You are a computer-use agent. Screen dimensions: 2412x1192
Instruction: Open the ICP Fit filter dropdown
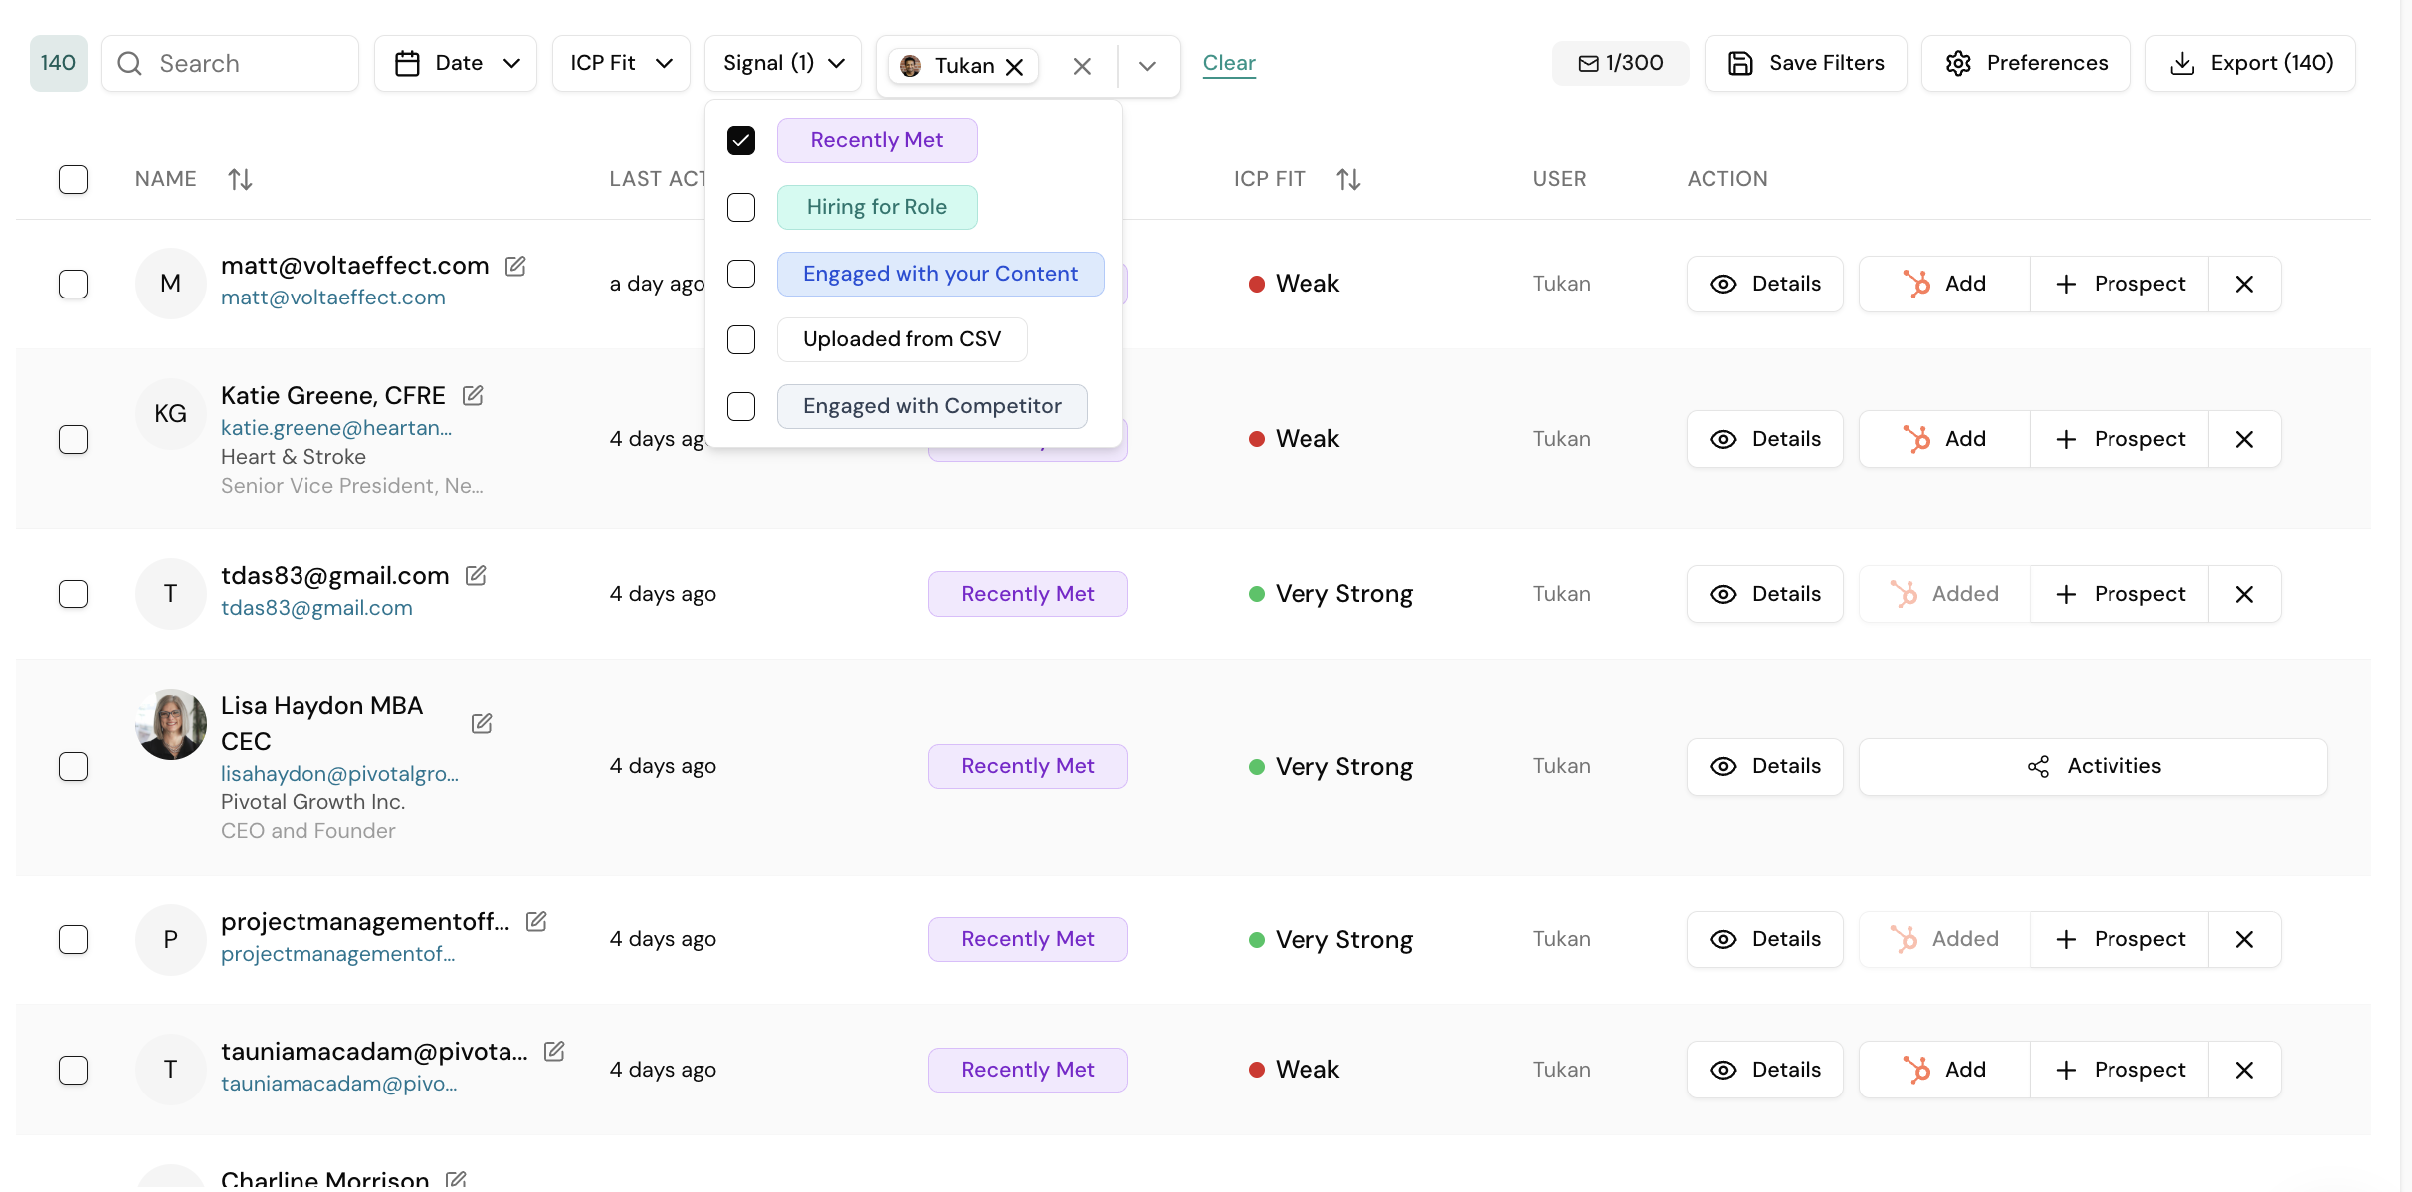pos(621,63)
